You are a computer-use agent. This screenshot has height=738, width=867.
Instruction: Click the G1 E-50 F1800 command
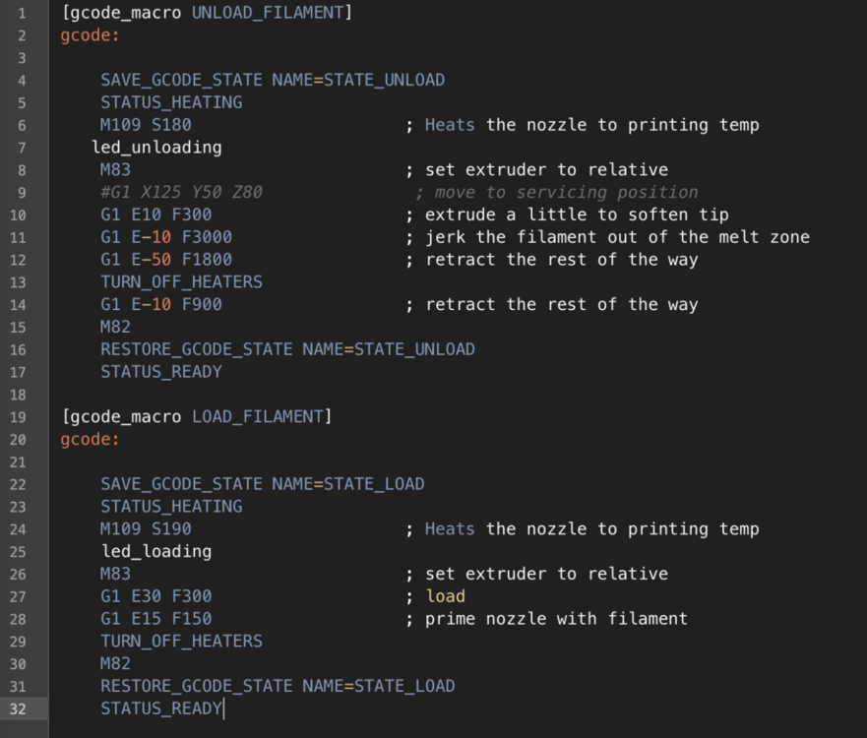[166, 260]
